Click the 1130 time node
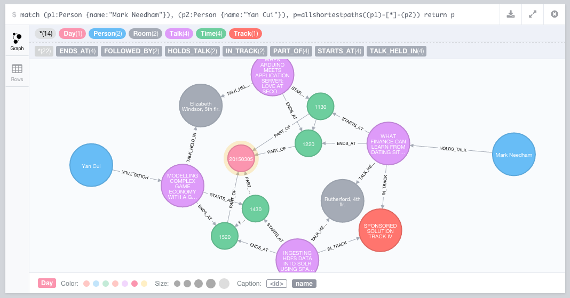This screenshot has width=570, height=298. coord(320,107)
